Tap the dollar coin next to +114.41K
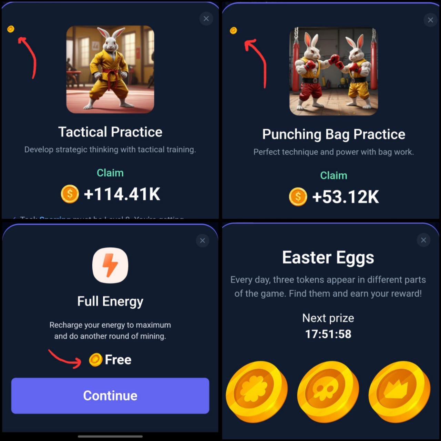This screenshot has width=441, height=441. click(x=70, y=194)
